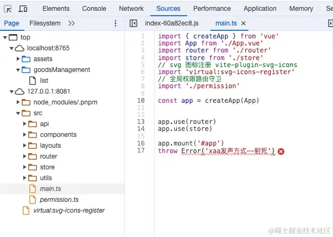Click the red error icon on line 17
Screen dimensions: 333x237
click(281, 152)
